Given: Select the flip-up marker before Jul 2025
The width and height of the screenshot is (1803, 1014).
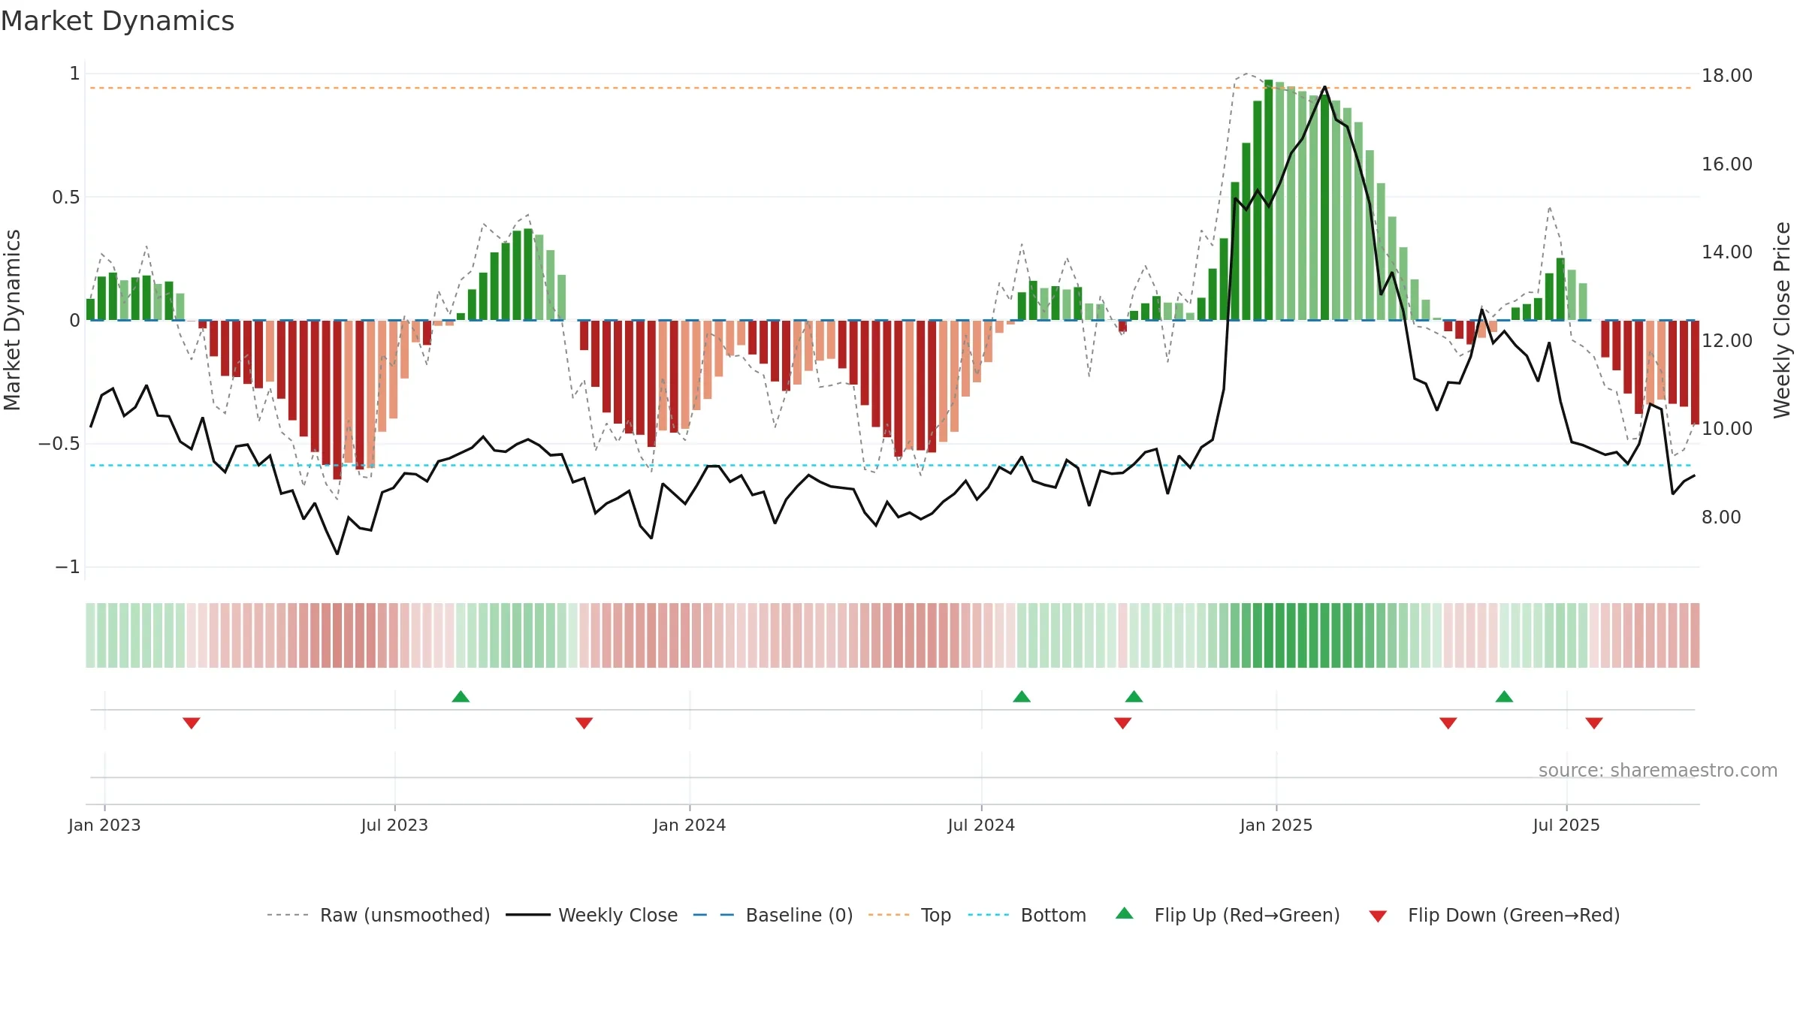Looking at the screenshot, I should click(1504, 696).
